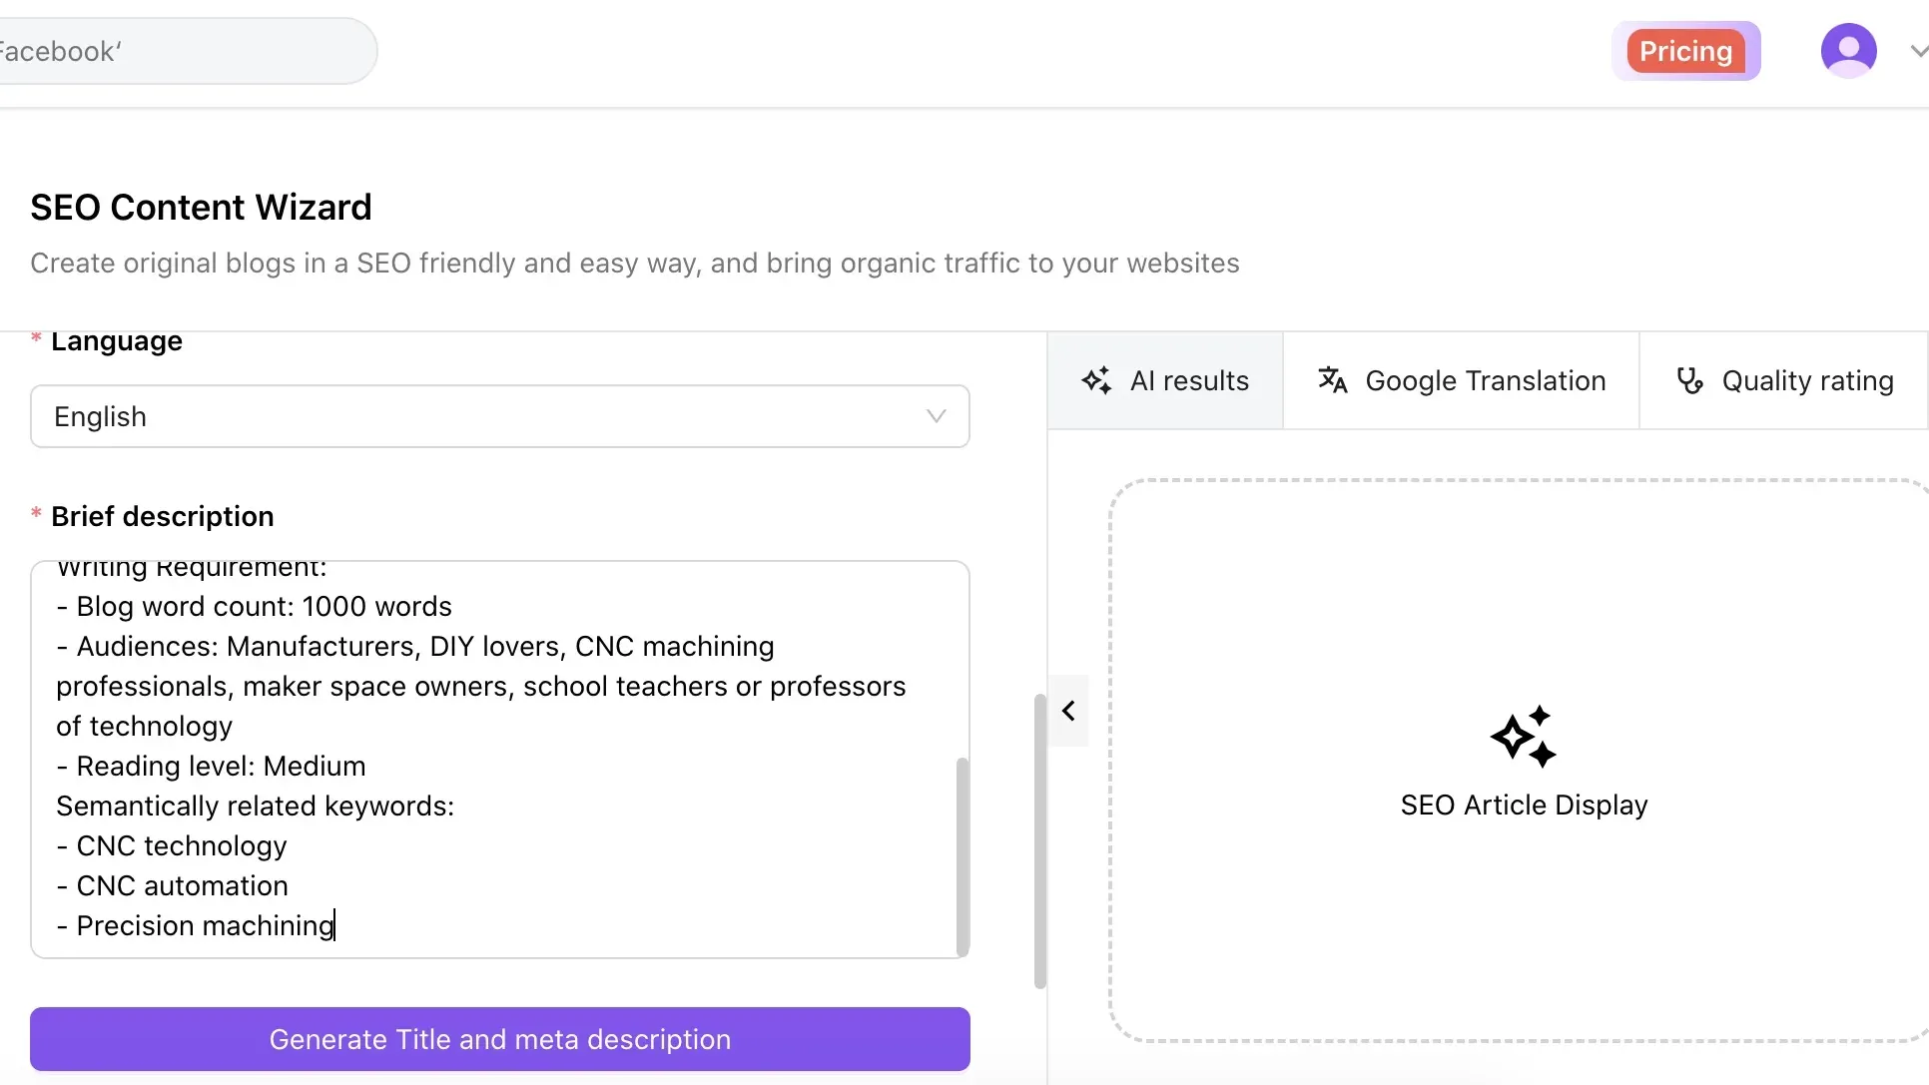Click the large sparkle icon above SEO Article Display
This screenshot has height=1085, width=1929.
1524,737
